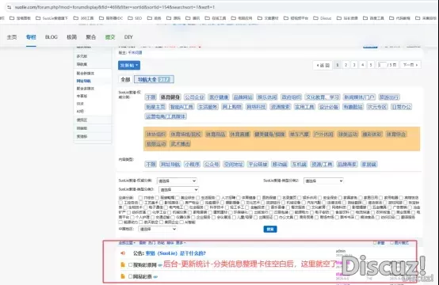Image resolution: width=439 pixels, height=285 pixels.
Task: Open 网址导航 in the left sidebar
Action: coord(84,81)
